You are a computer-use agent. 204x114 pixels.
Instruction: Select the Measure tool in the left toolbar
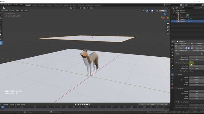(x=1, y=43)
